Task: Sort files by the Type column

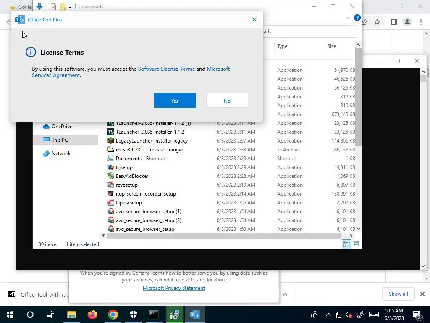Action: point(282,46)
